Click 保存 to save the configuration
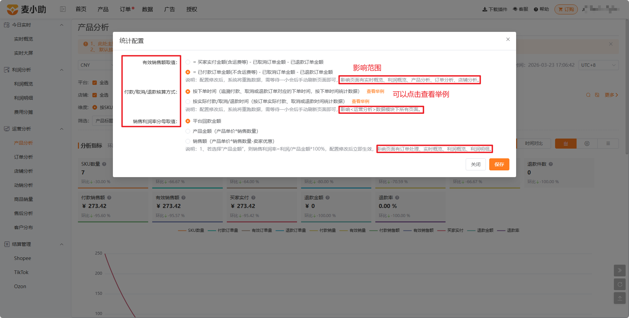Image resolution: width=629 pixels, height=318 pixels. pos(499,164)
